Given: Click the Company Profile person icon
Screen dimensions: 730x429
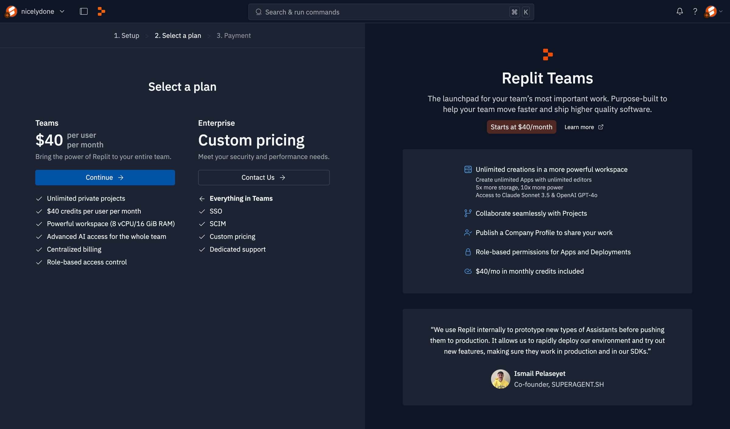Looking at the screenshot, I should click(x=468, y=233).
